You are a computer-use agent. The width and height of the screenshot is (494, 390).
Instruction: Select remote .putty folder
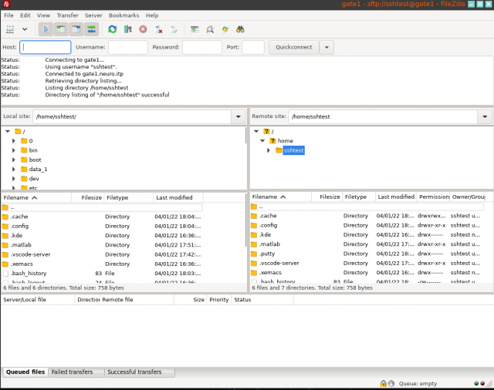(367, 254)
